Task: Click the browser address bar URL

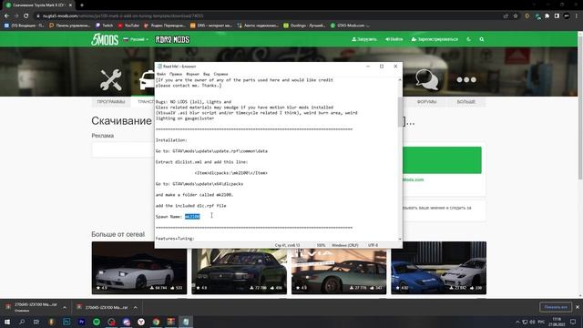Action: (123, 16)
